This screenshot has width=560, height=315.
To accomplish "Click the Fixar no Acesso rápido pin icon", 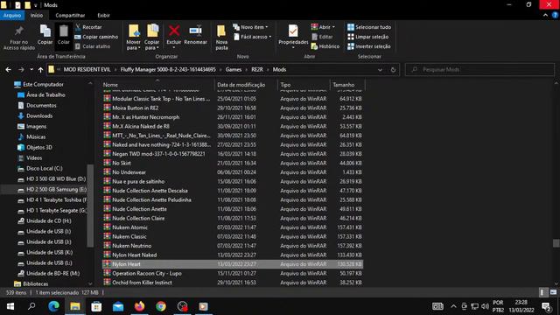I will 19,31.
